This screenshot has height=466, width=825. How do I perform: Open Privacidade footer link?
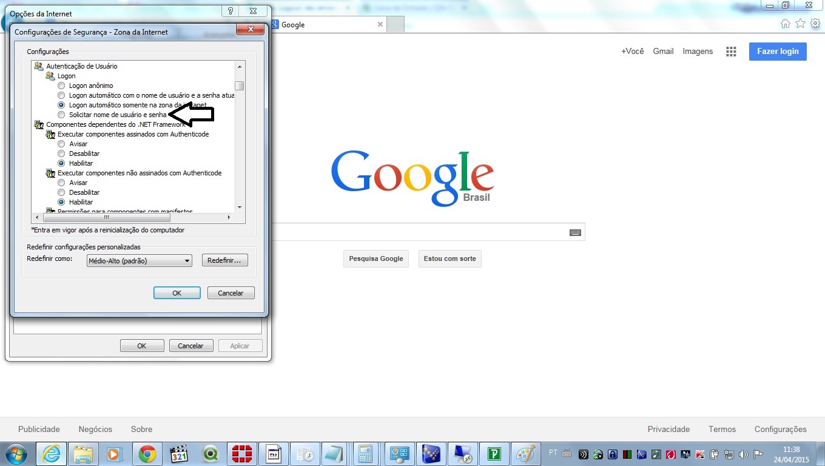pos(668,429)
